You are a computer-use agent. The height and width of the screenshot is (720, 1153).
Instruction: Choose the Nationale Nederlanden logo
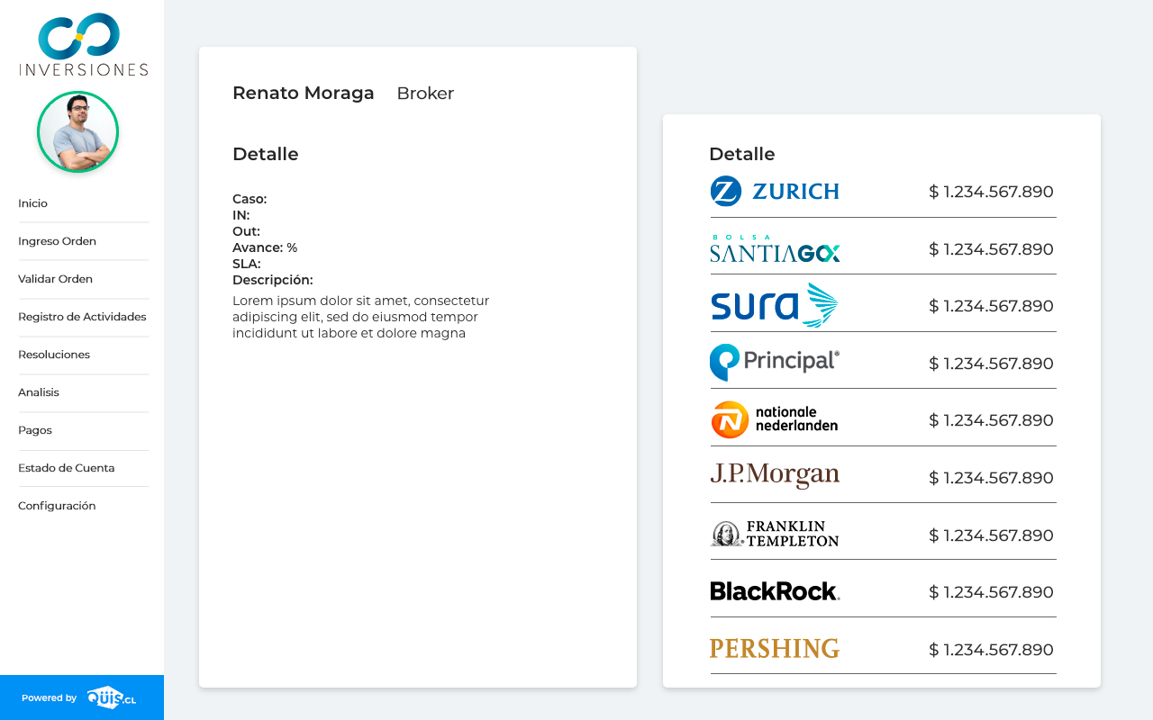[775, 420]
